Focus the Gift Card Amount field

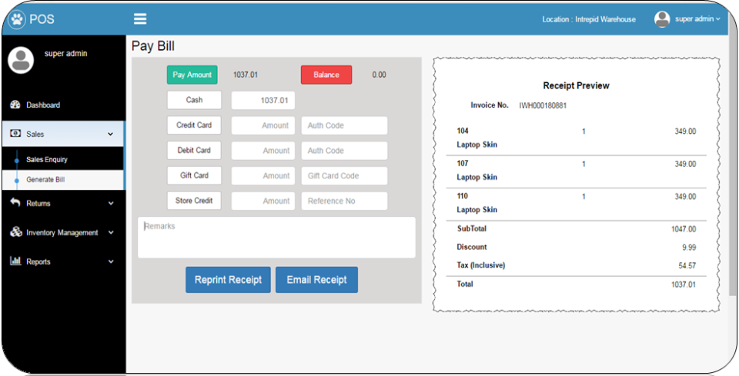263,175
